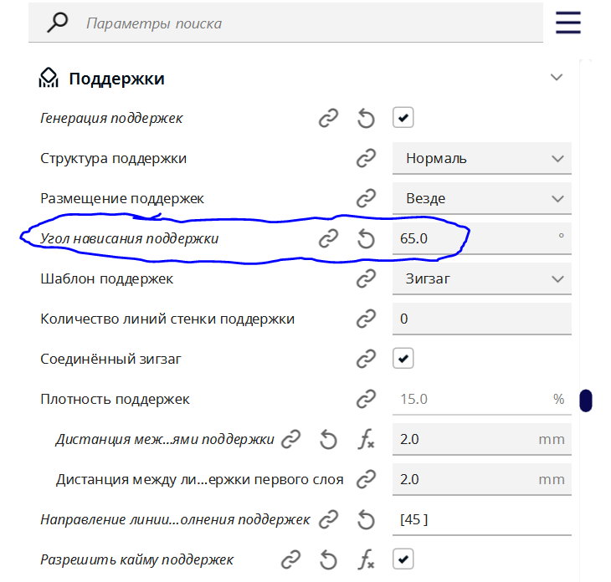The image size is (611, 582).
Task: Open the Структура поддержки dropdown
Action: (x=481, y=159)
